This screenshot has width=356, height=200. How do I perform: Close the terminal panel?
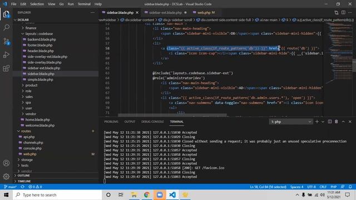pyautogui.click(x=350, y=122)
